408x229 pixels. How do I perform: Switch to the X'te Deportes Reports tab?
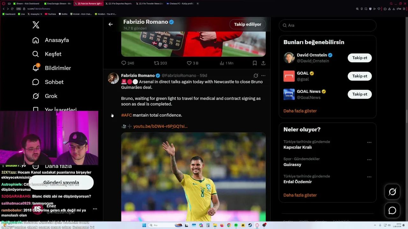click(x=119, y=3)
